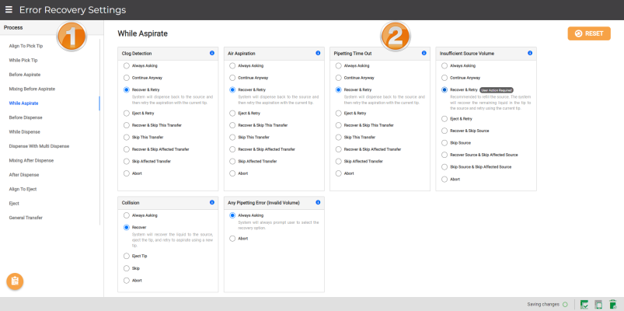Open the hamburger menu in the header
Screen dimensions: 624x311
click(9, 10)
